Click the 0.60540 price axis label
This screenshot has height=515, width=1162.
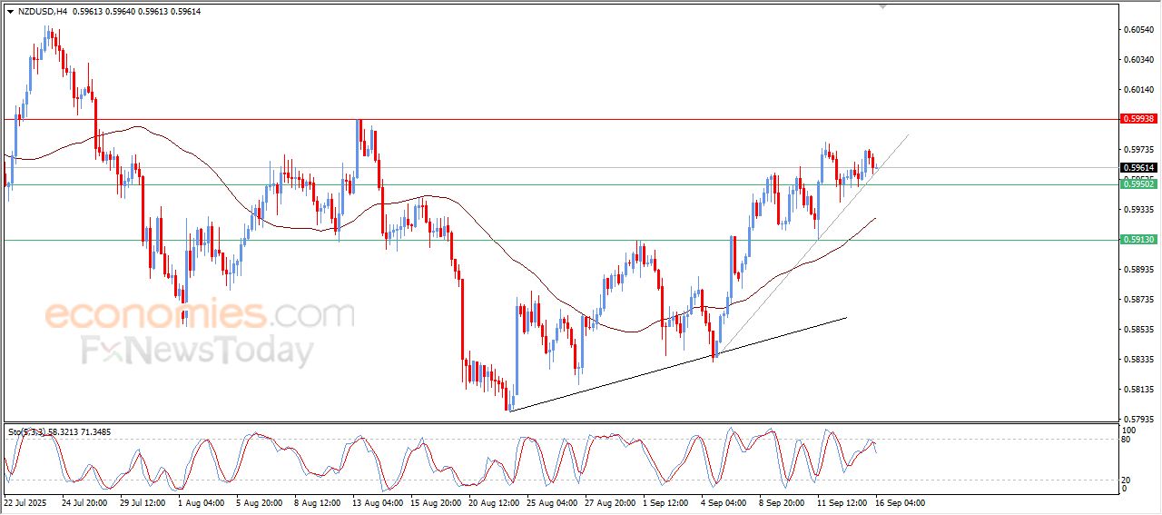pyautogui.click(x=1138, y=30)
